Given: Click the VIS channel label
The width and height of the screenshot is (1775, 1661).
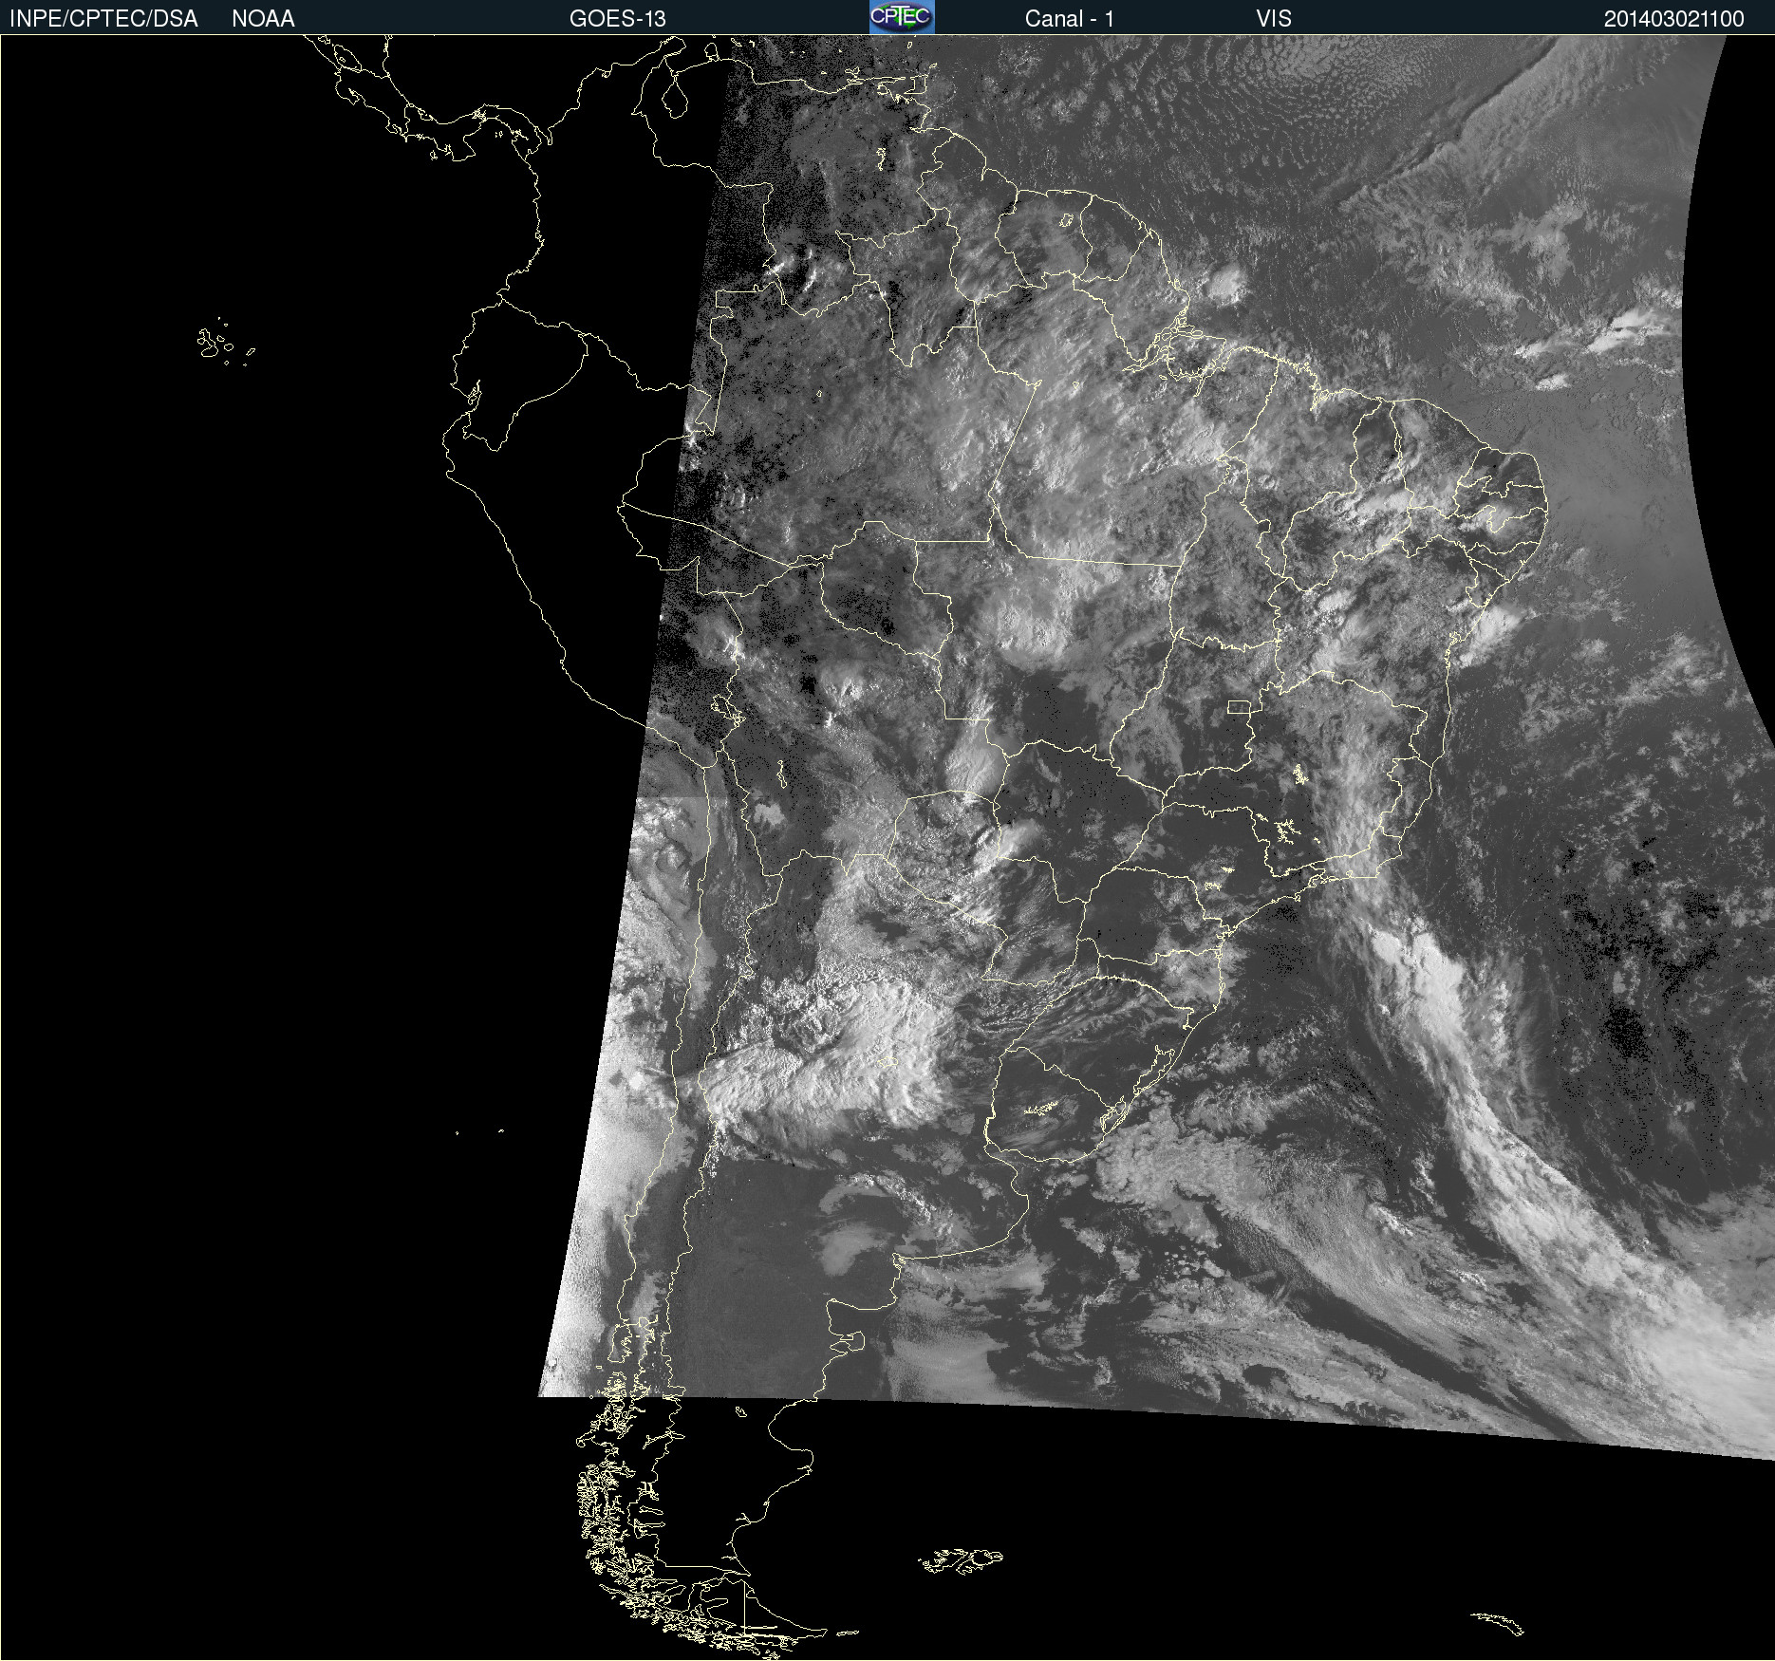Looking at the screenshot, I should click(1274, 19).
